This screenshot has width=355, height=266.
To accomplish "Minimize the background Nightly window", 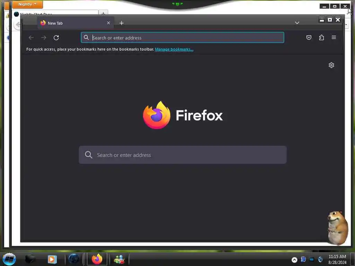I will click(324, 6).
